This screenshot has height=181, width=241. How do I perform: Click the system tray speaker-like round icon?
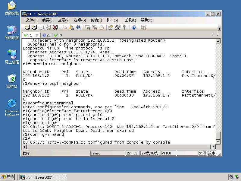pyautogui.click(x=231, y=177)
